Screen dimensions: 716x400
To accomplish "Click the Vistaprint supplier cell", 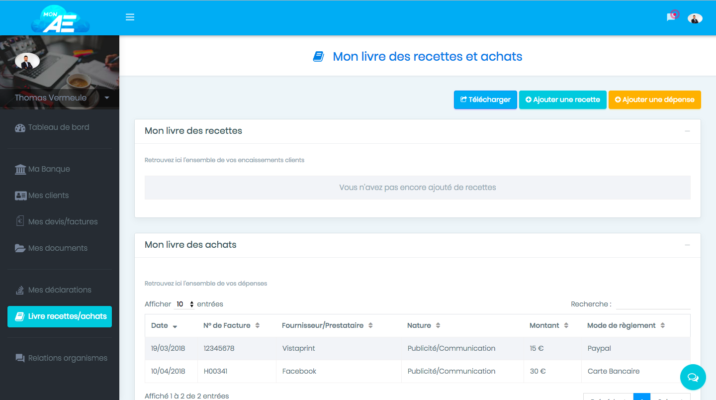I will 339,348.
